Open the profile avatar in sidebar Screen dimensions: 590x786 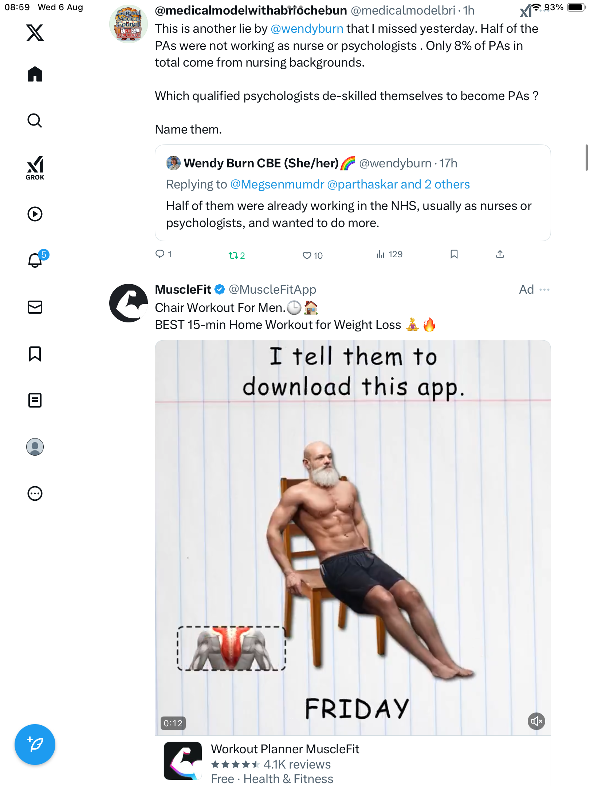(35, 447)
